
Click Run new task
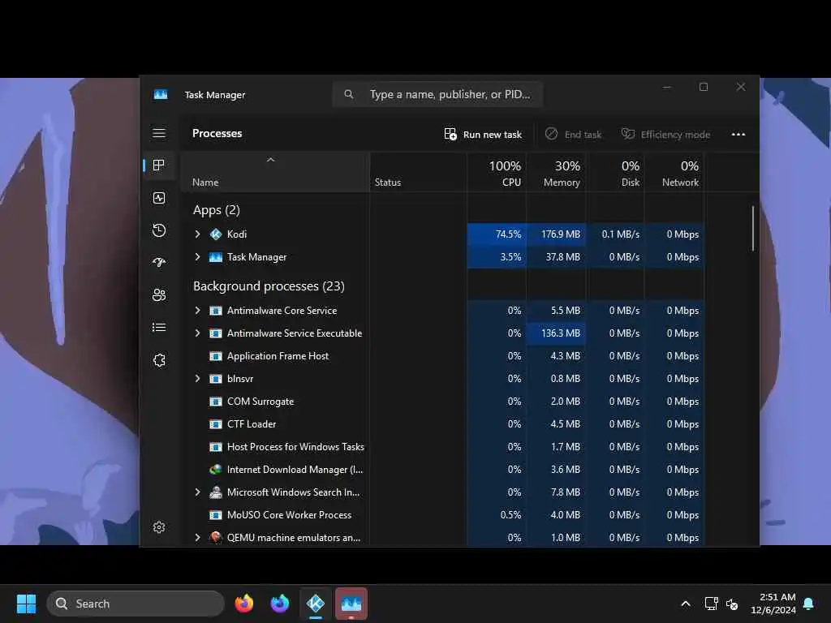[484, 135]
